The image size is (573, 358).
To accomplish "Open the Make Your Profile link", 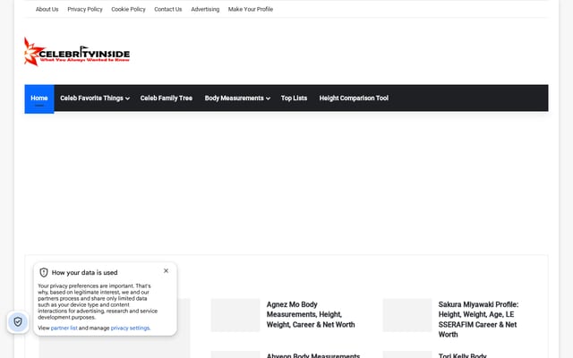I will click(x=251, y=9).
